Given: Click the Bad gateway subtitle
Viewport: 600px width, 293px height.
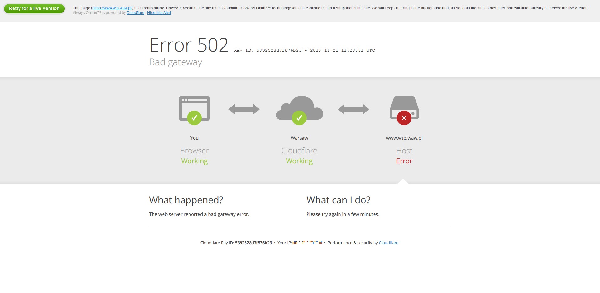Looking at the screenshot, I should point(176,62).
